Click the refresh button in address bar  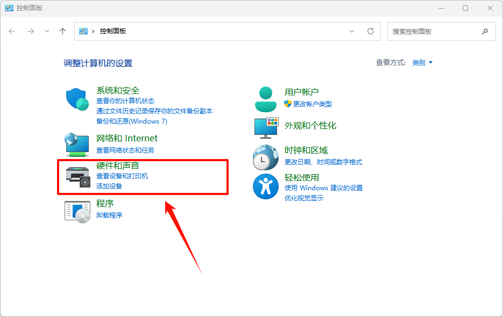(371, 31)
